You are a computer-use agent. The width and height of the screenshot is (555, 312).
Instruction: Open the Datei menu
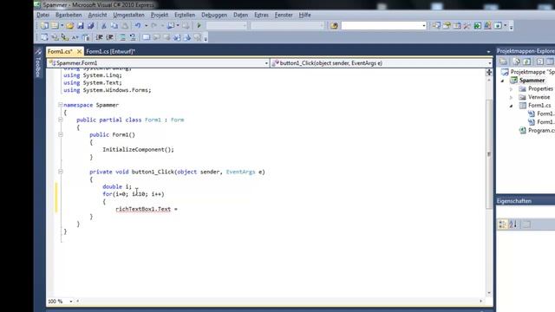click(x=42, y=15)
